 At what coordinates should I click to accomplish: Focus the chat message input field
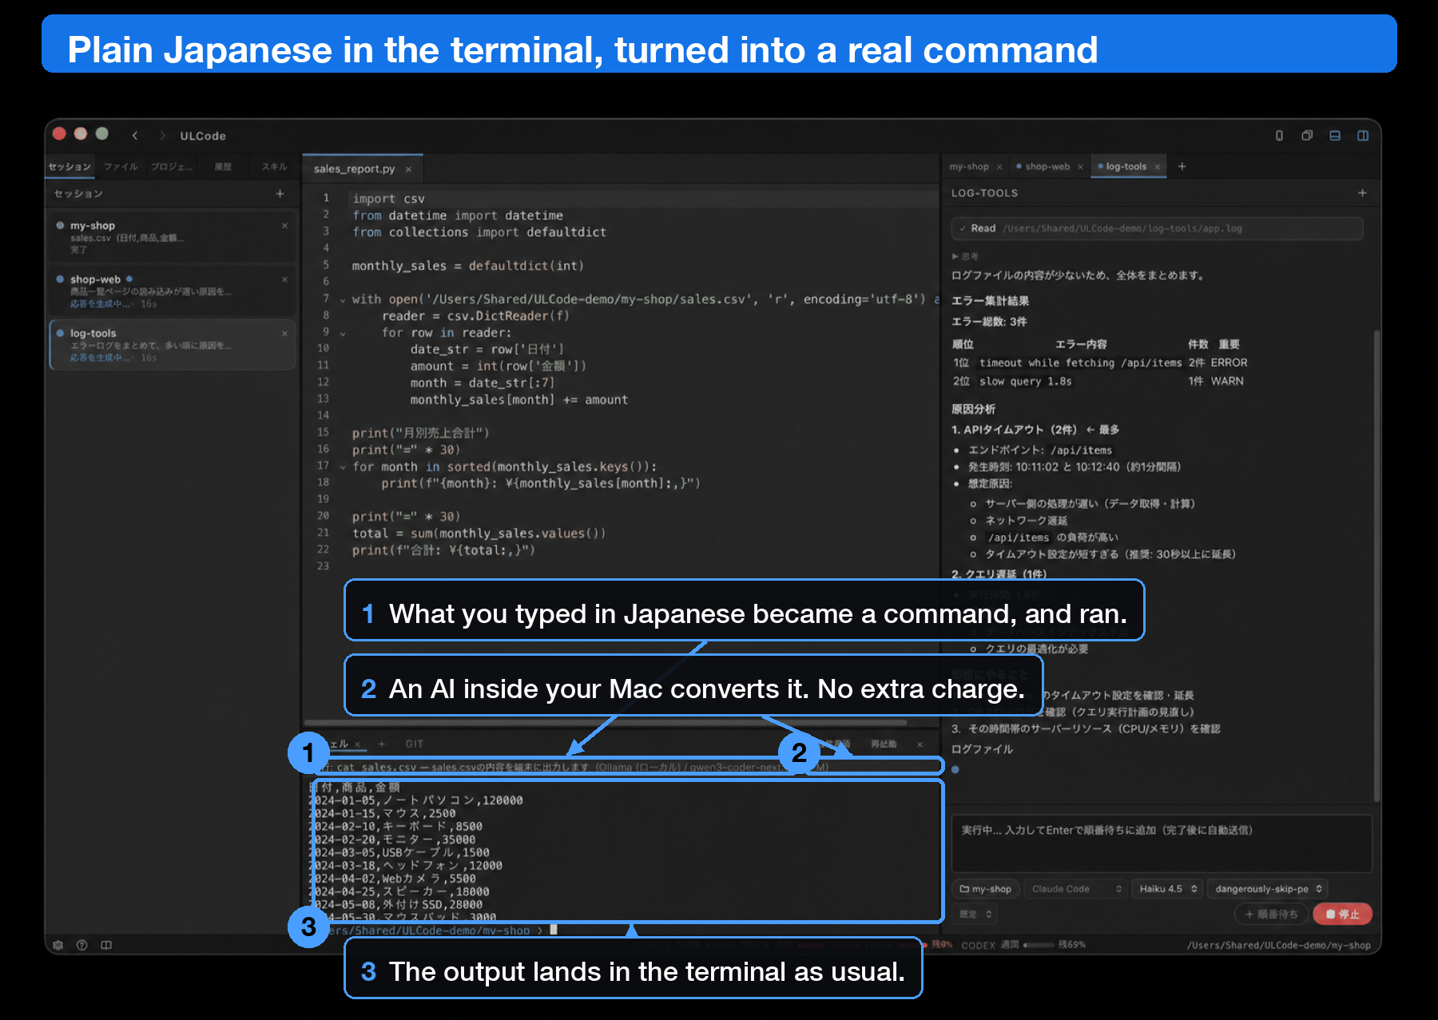pos(1161,843)
